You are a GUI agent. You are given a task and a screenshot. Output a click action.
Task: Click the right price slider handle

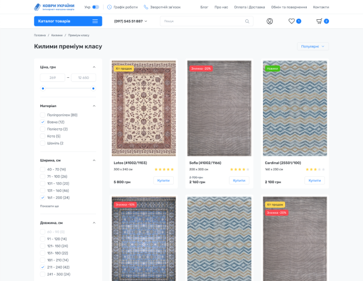[94, 88]
